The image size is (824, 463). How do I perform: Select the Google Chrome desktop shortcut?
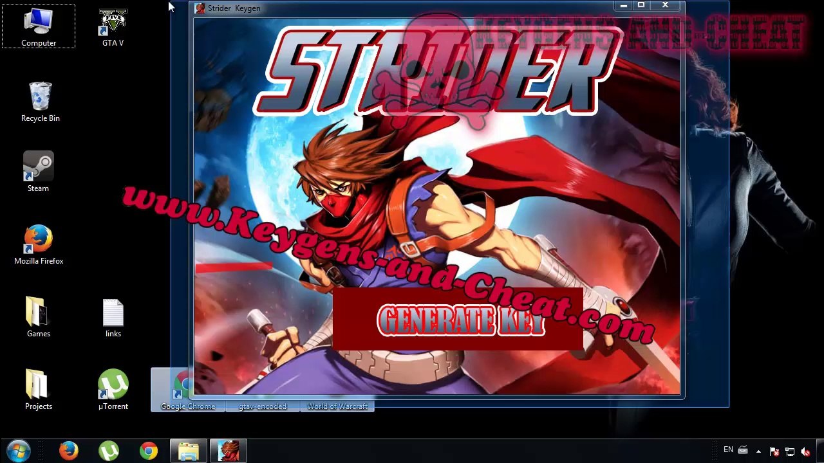click(188, 390)
